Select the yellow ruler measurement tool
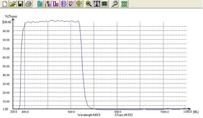The image size is (203, 118). pos(79,4)
